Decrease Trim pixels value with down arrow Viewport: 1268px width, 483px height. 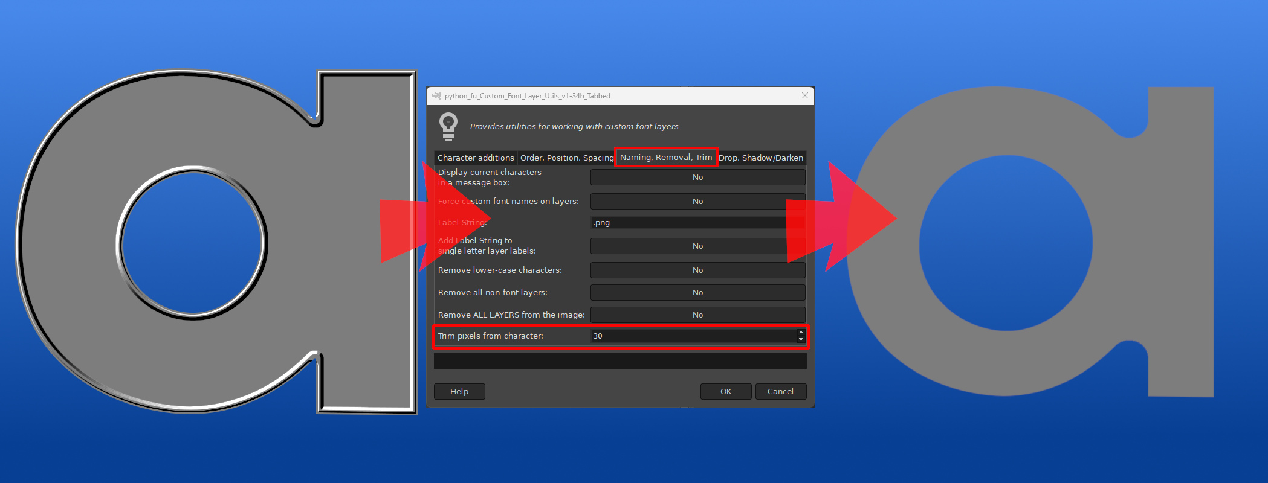click(801, 339)
